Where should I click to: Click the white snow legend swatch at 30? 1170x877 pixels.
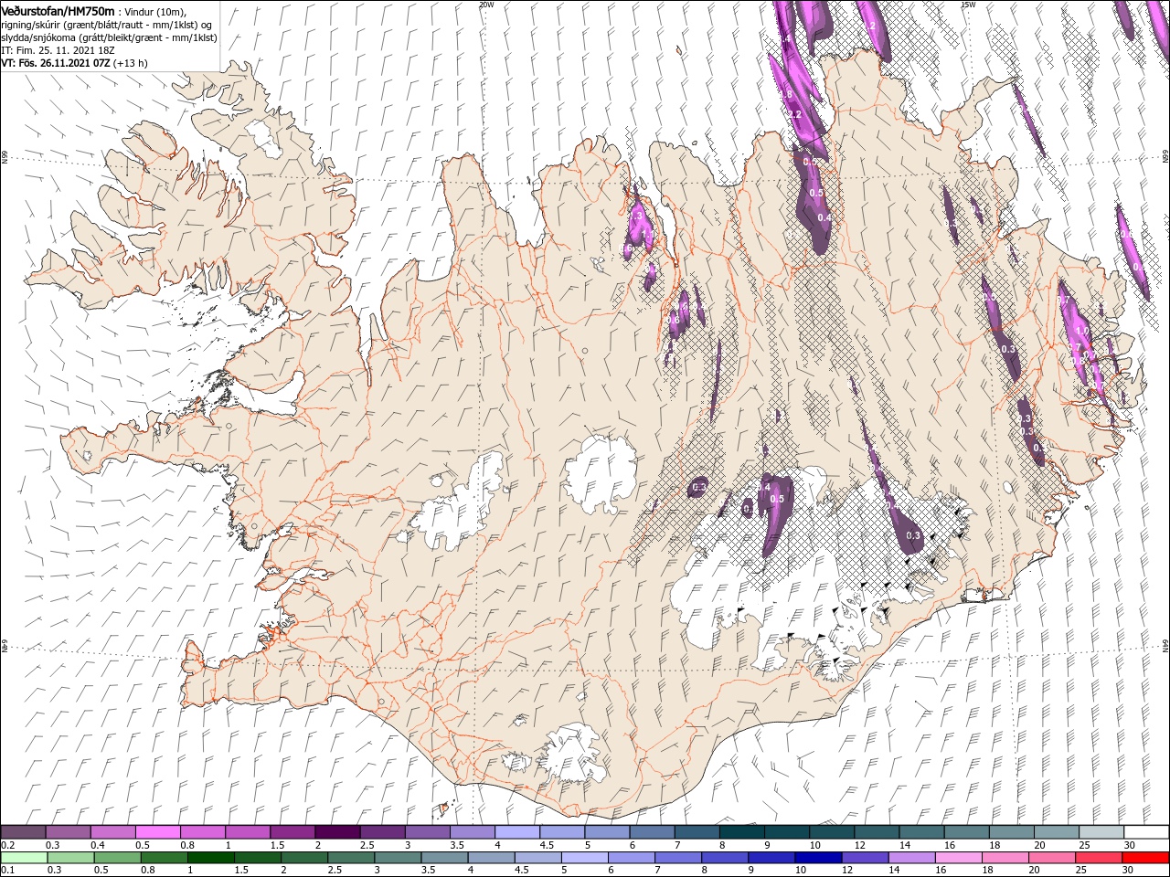point(1145,832)
